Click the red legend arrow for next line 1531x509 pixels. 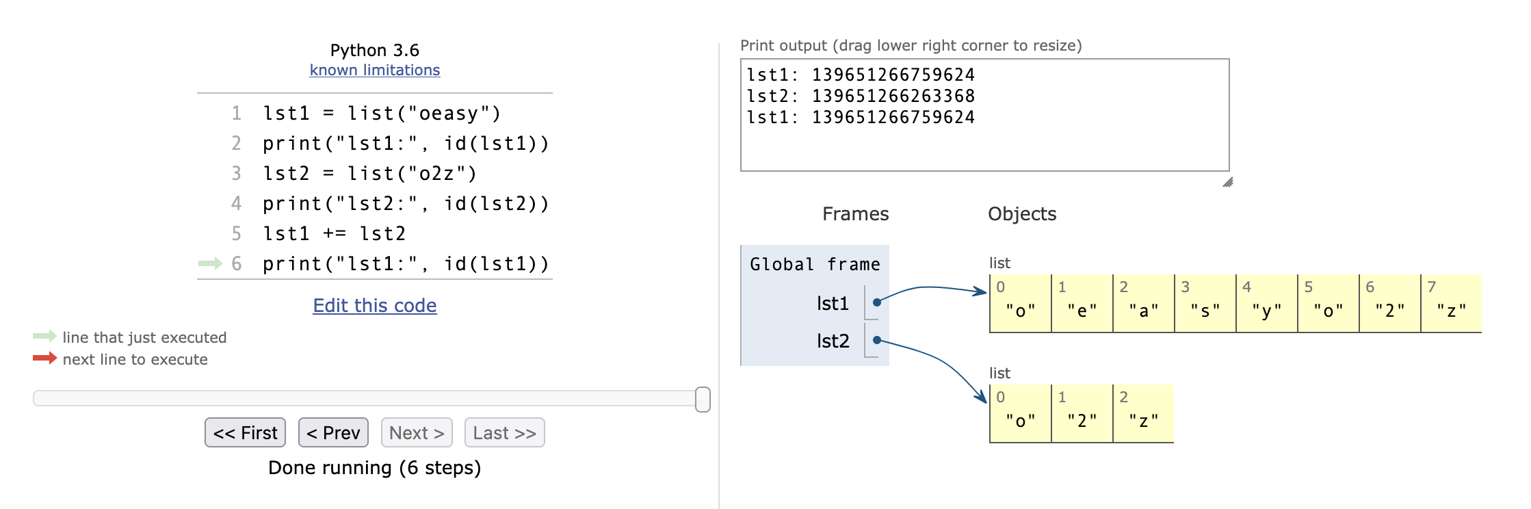44,358
